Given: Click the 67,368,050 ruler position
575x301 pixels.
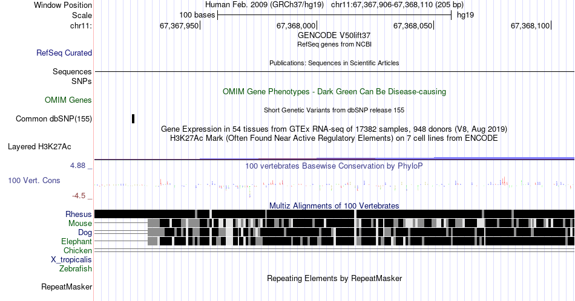Looking at the screenshot, I should tap(413, 25).
